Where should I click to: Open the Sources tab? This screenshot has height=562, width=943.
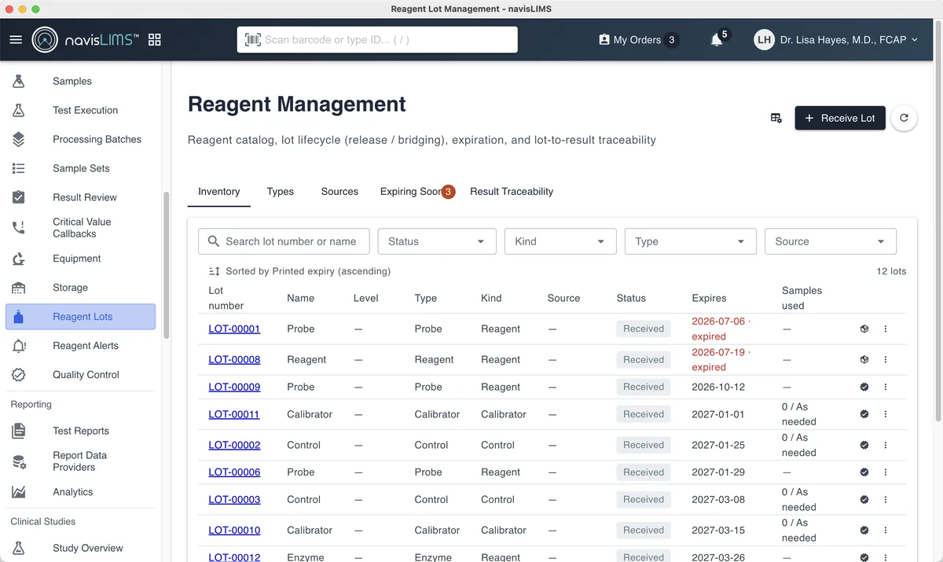tap(339, 191)
